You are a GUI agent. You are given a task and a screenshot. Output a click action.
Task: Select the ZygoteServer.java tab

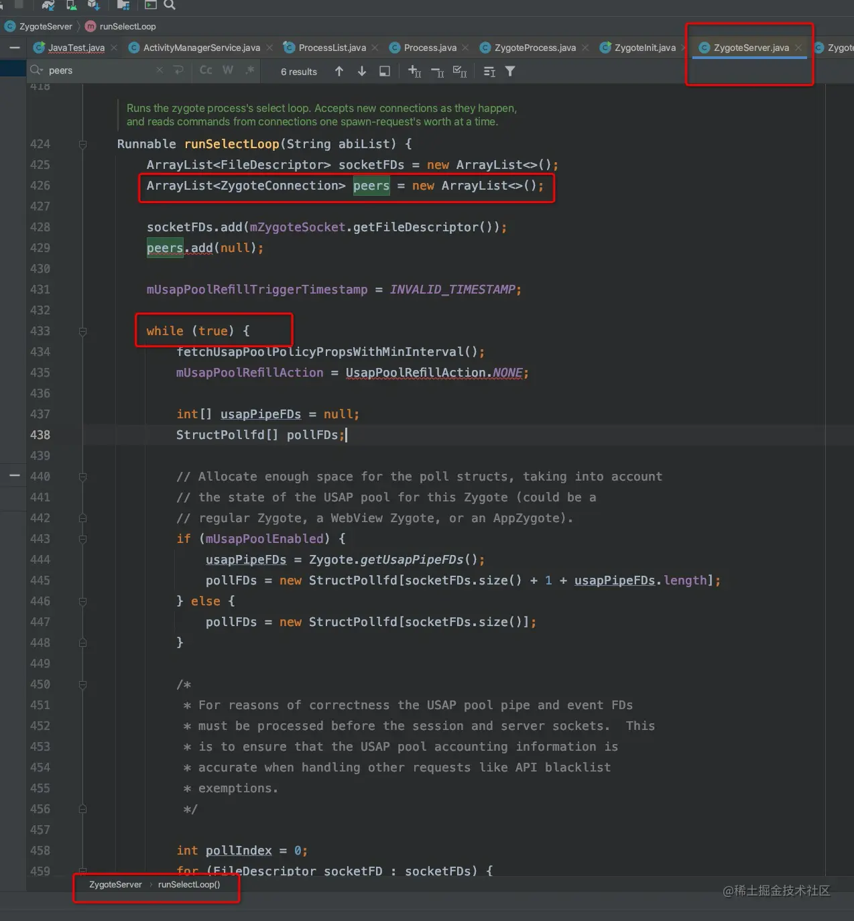pos(751,48)
